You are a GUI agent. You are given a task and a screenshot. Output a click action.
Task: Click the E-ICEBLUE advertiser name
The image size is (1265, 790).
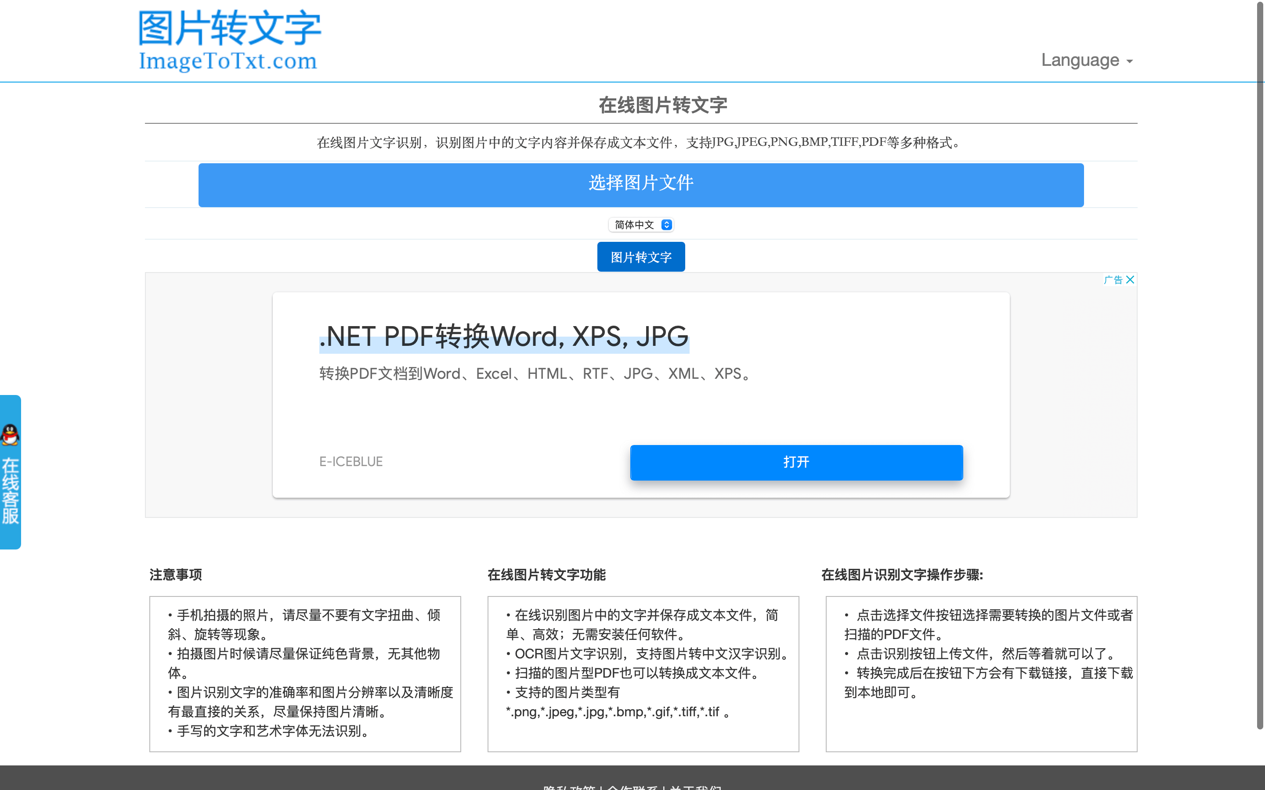[x=351, y=461]
